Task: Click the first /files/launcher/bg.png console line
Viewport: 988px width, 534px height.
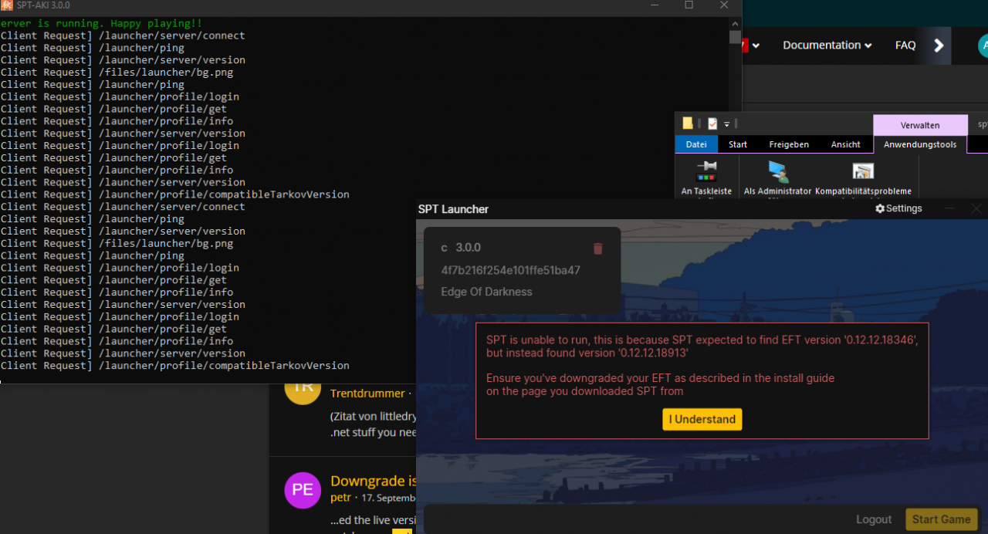Action: (117, 73)
